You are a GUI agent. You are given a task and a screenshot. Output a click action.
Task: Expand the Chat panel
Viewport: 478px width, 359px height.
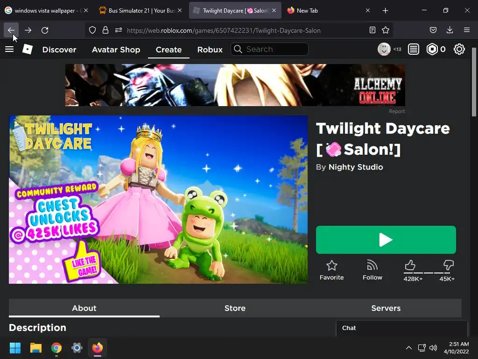click(x=401, y=328)
